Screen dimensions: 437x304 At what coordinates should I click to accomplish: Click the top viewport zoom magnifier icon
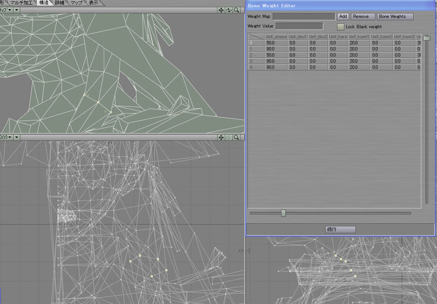coord(236,10)
